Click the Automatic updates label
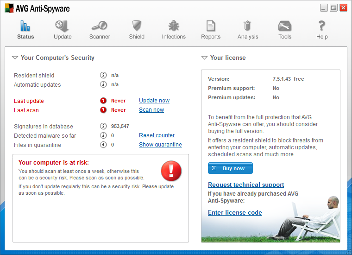352x255 pixels. click(37, 85)
